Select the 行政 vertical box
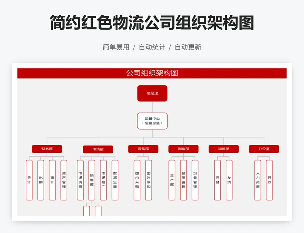The width and height of the screenshot is (304, 233). pyautogui.click(x=269, y=180)
